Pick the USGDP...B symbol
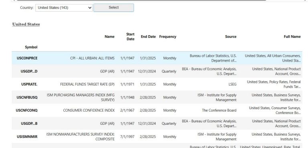Viewport: 308px width, 148px height. [x=29, y=124]
